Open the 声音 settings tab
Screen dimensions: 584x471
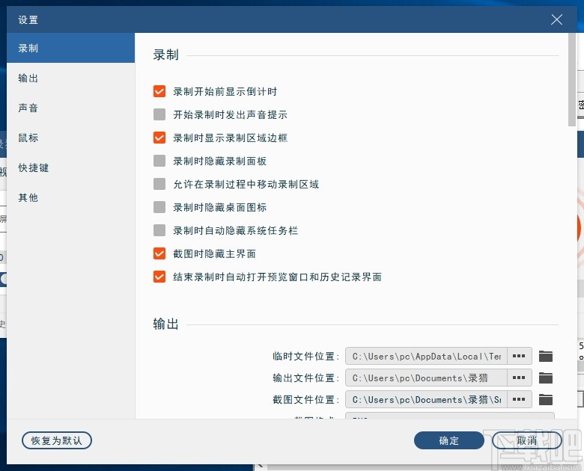click(x=71, y=108)
